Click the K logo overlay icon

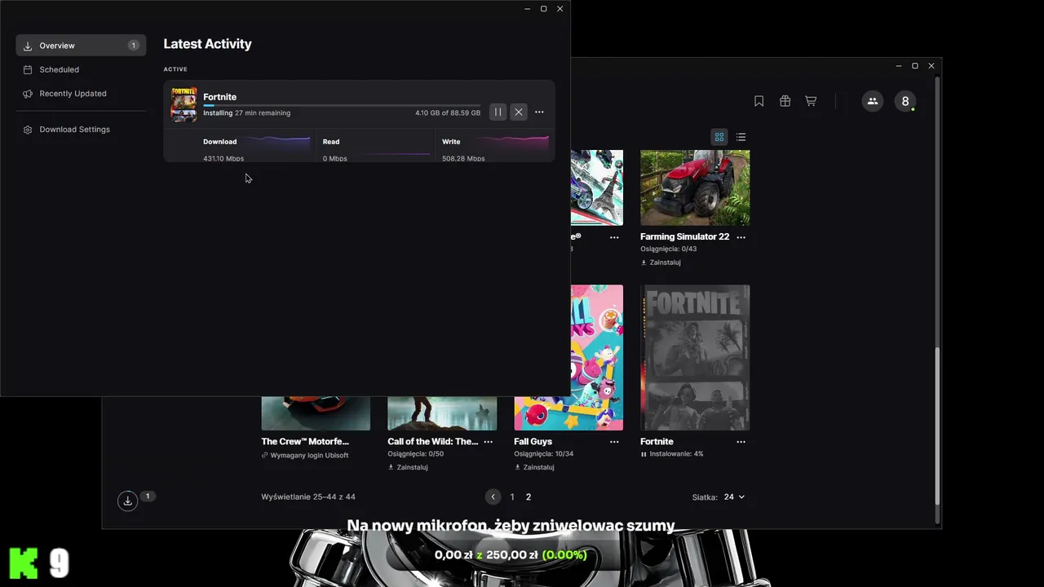pos(24,563)
